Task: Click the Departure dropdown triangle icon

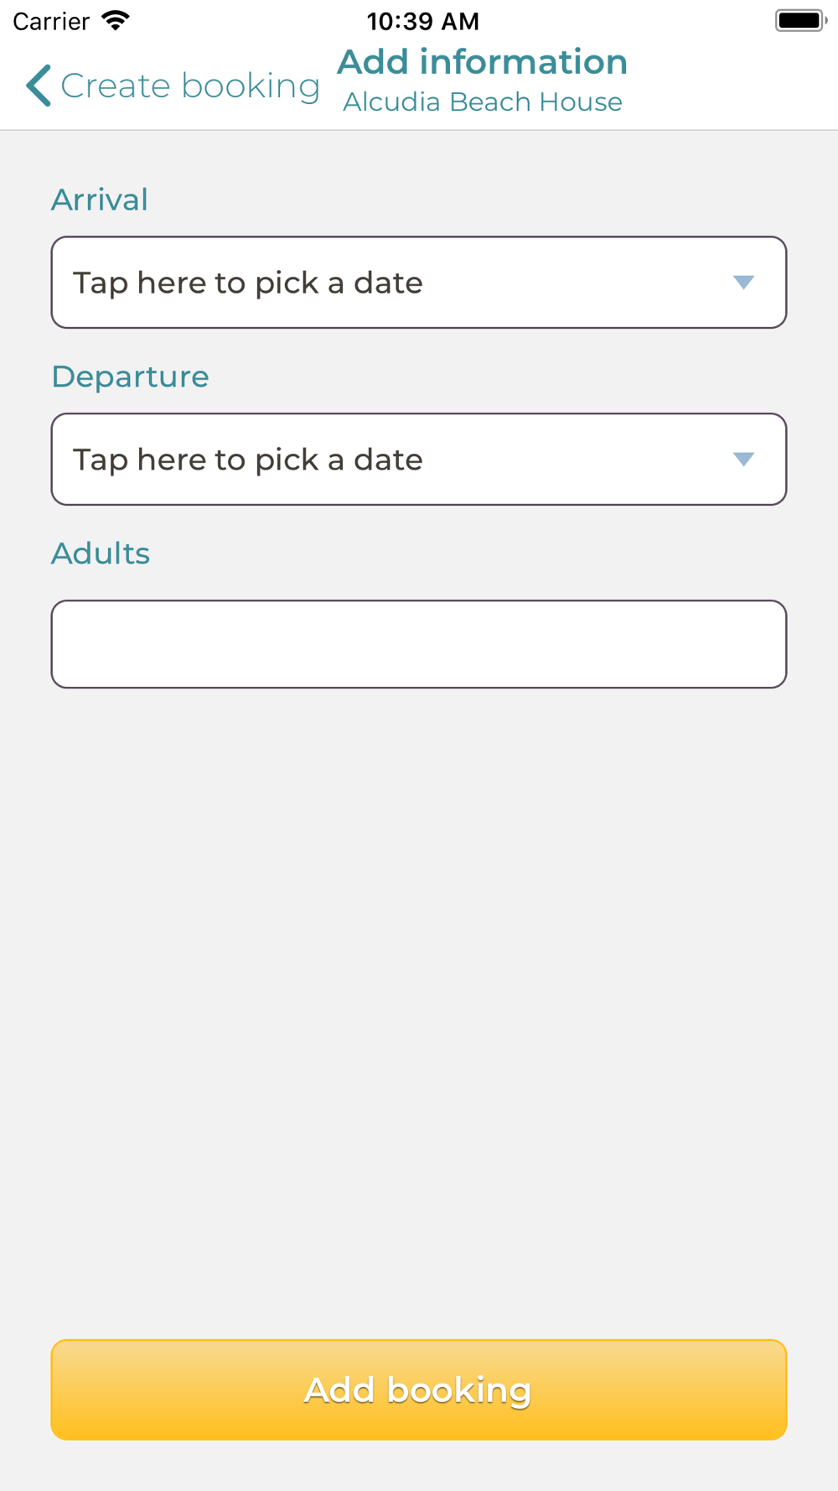Action: [x=743, y=460]
